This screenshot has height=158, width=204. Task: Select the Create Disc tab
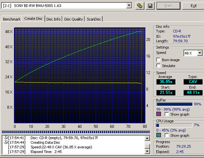(33, 19)
